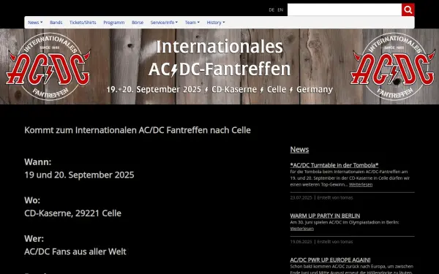Open AC/DC PWR UP EUROPE AGAIN! article

pos(330,259)
